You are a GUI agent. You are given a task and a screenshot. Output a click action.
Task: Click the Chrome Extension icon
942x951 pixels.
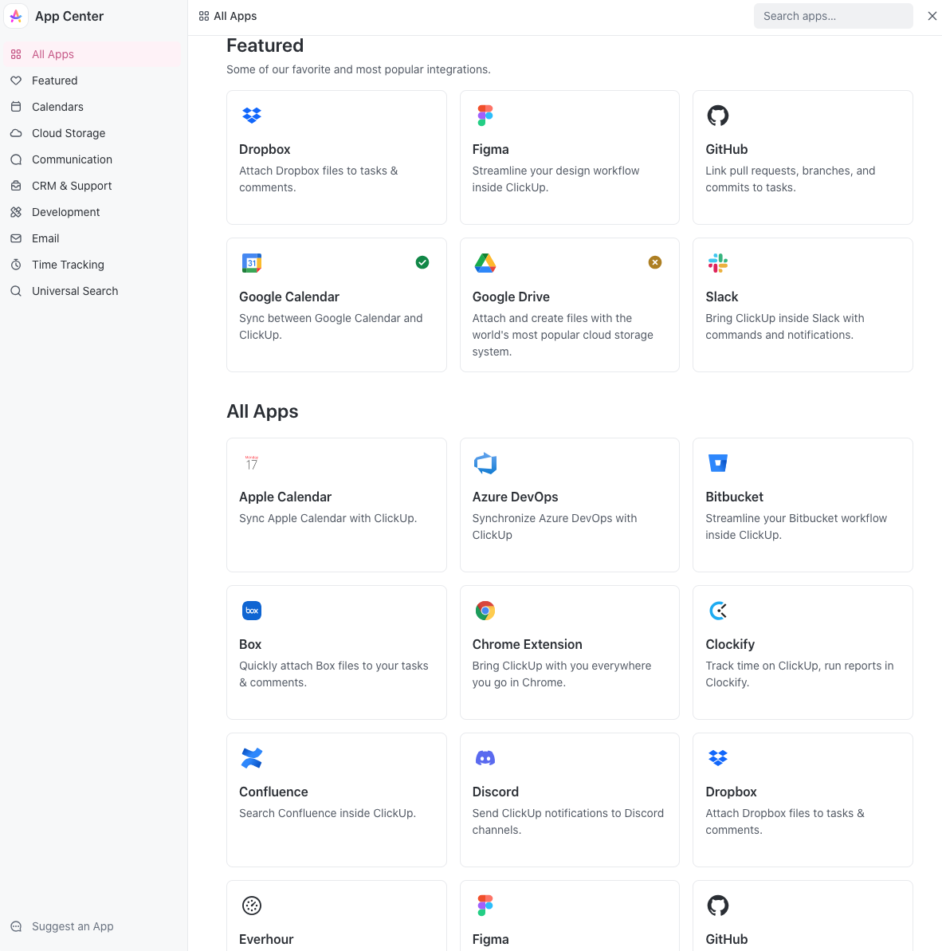(485, 610)
